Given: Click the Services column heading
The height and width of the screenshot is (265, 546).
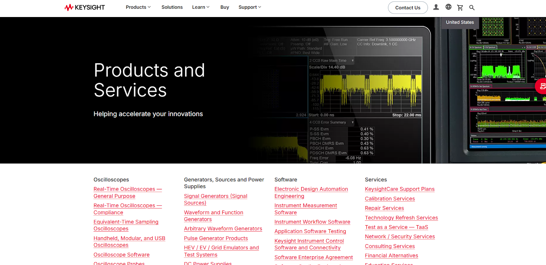Looking at the screenshot, I should [376, 180].
